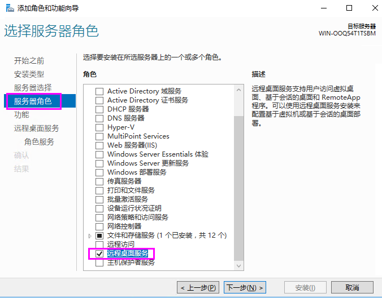Expand the 文件和存储服务 tree node
The height and width of the screenshot is (298, 382).
click(89, 235)
